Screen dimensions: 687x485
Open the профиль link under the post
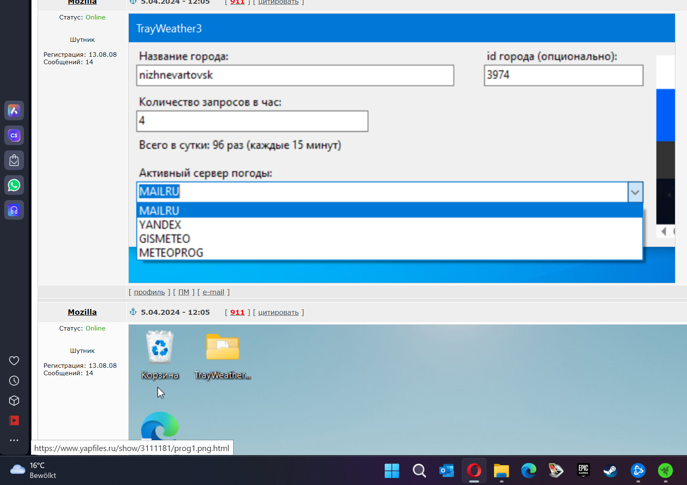pyautogui.click(x=149, y=292)
